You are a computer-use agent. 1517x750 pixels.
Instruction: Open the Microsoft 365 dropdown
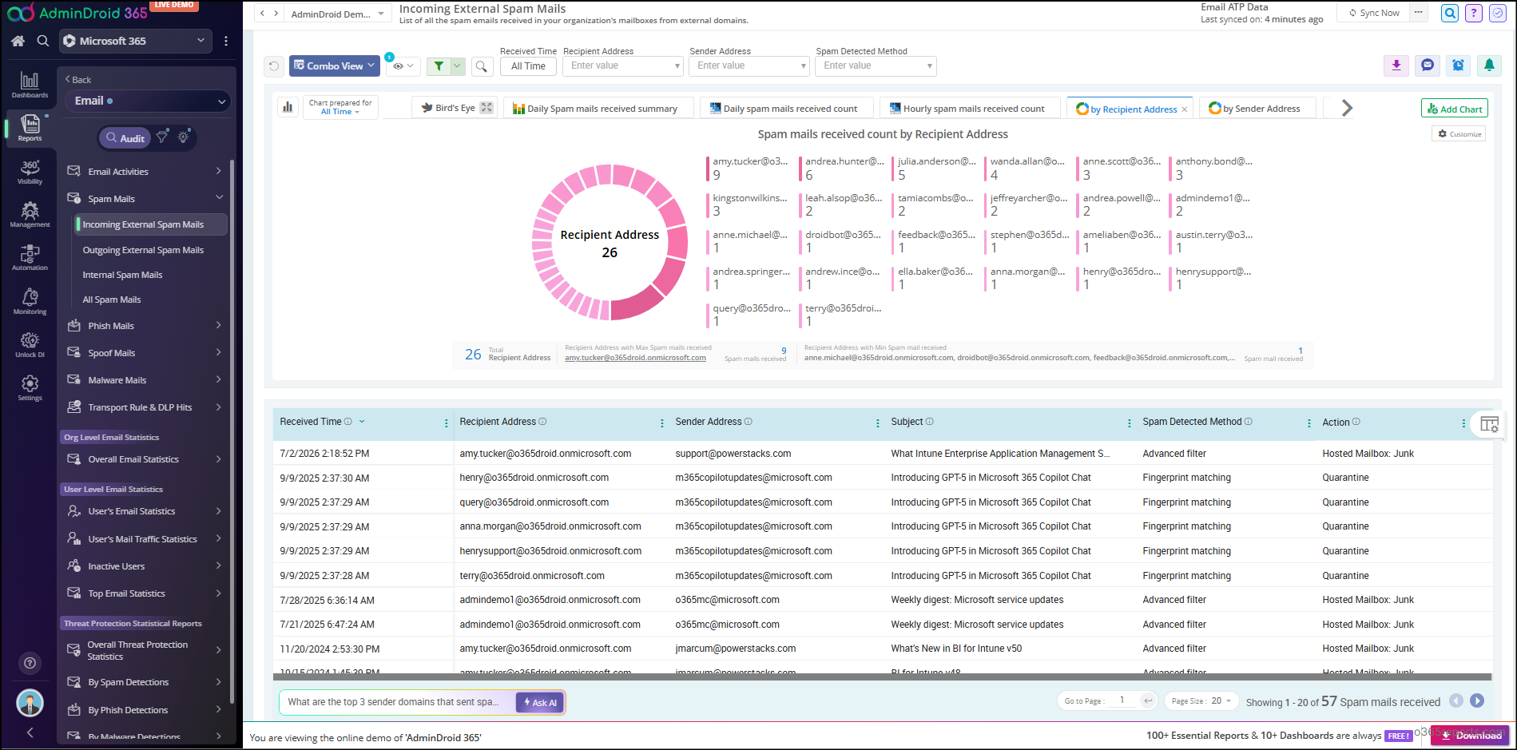point(136,41)
